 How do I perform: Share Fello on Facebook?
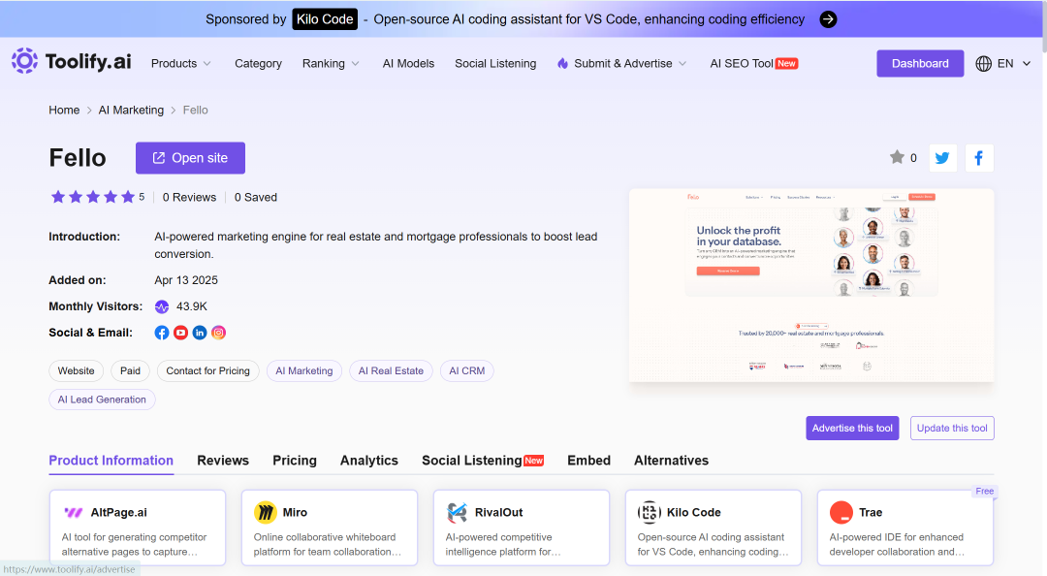(979, 158)
